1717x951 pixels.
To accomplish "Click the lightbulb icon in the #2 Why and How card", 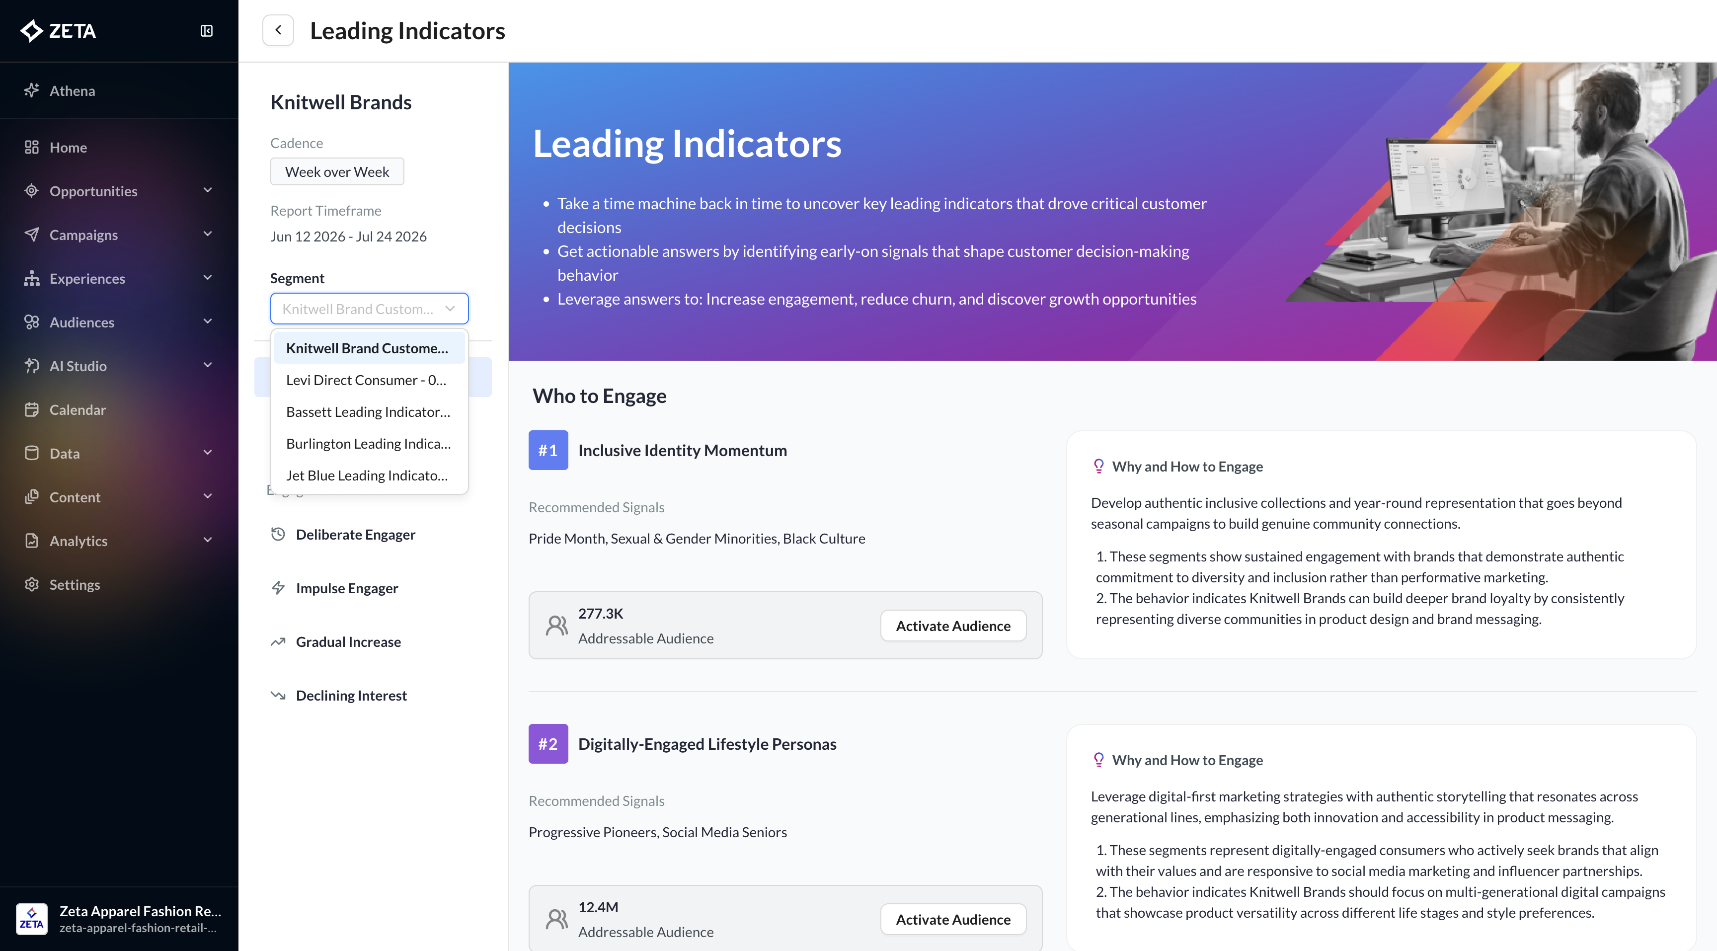I will [1098, 760].
